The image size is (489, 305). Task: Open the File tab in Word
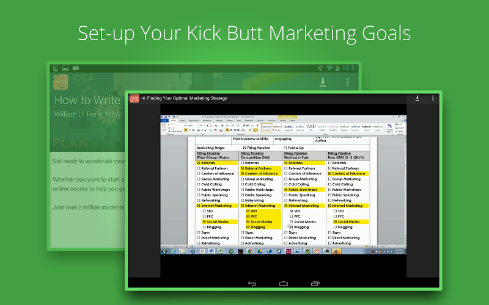point(164,120)
